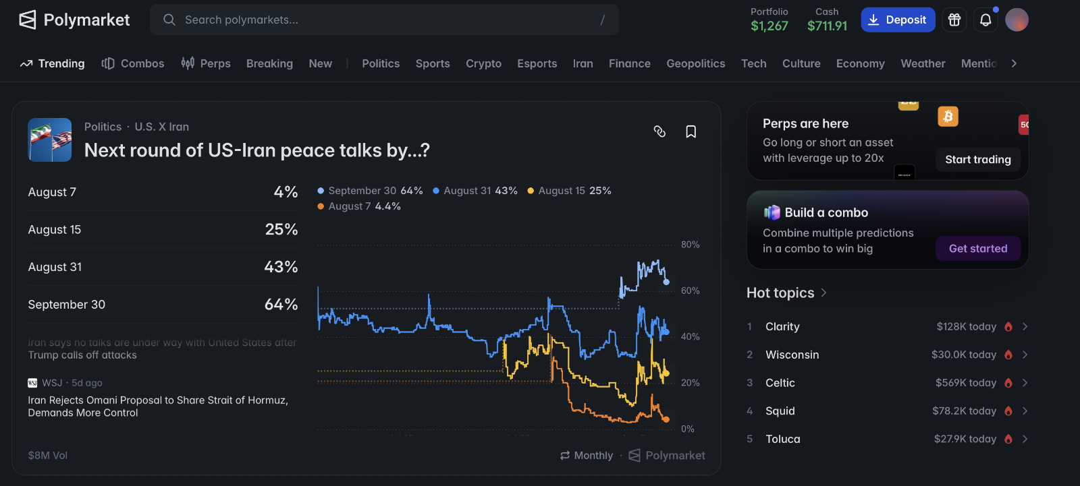Screen dimensions: 1080x486
Task: Click the search magnifier icon
Action: [x=169, y=20]
